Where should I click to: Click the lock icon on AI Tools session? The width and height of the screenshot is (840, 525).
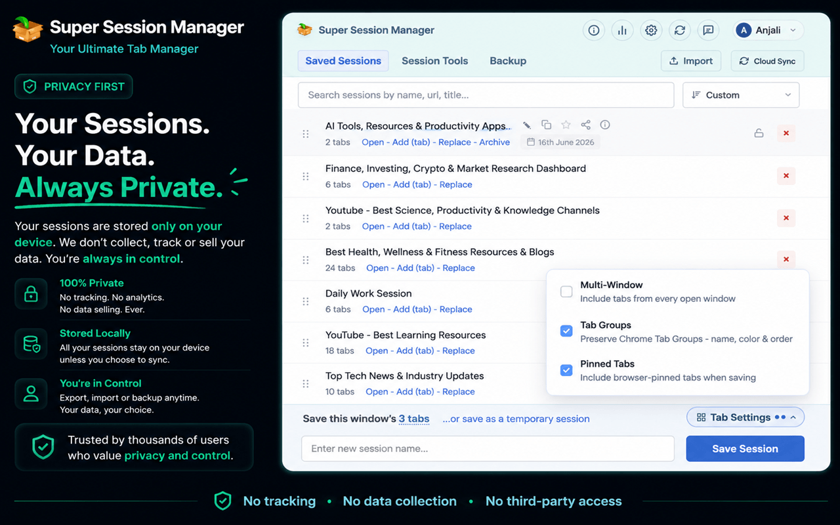coord(759,133)
